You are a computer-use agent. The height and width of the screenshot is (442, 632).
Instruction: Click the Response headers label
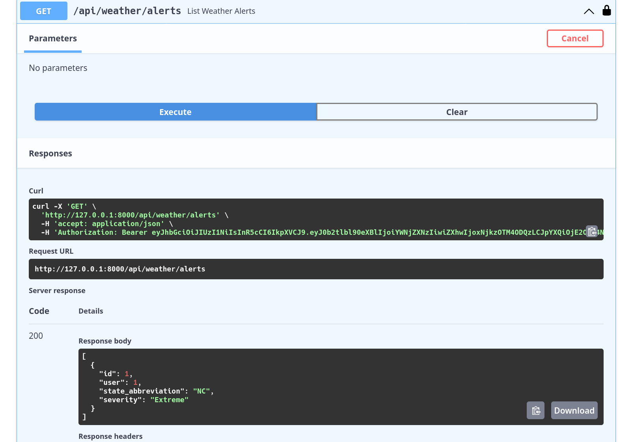pos(110,436)
